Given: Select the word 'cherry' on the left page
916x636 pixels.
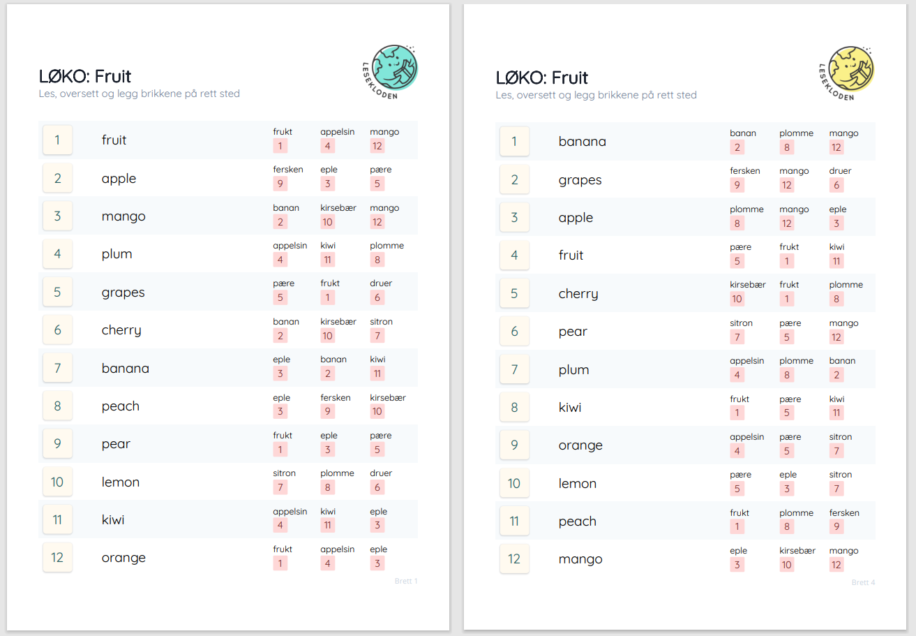Looking at the screenshot, I should 121,330.
